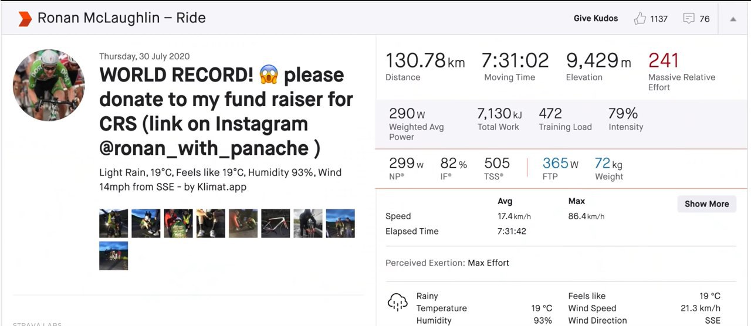751x326 pixels.
Task: Open the first ride photo thumbnail
Action: click(x=114, y=223)
